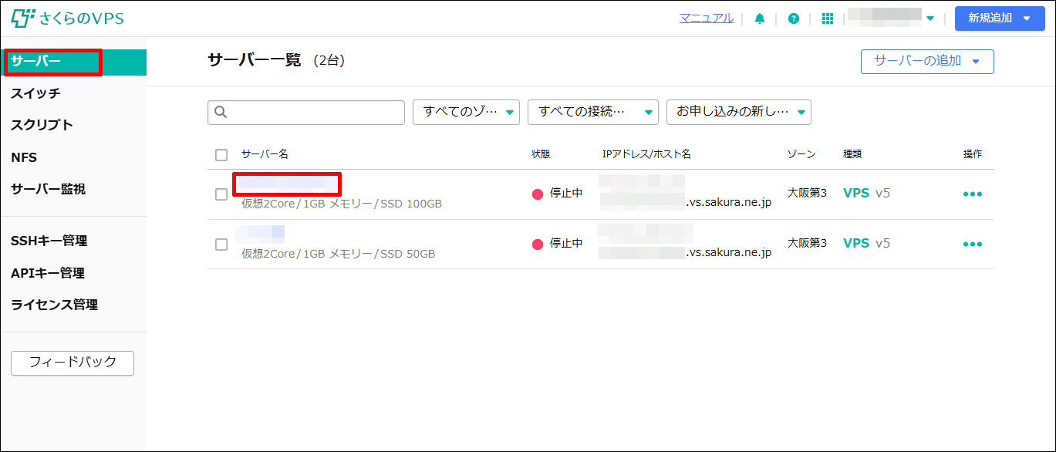The height and width of the screenshot is (452, 1056).
Task: Check the box for the SSD 100GB server
Action: click(x=221, y=194)
